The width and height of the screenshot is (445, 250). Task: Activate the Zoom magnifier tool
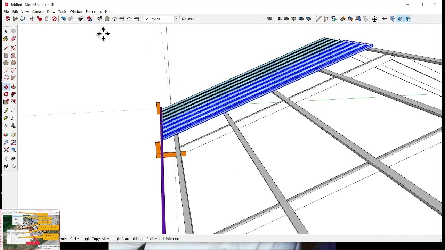6,142
